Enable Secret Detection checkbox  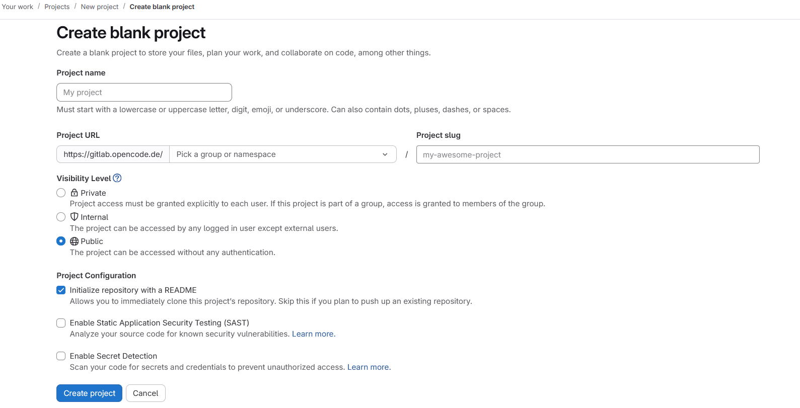[61, 356]
